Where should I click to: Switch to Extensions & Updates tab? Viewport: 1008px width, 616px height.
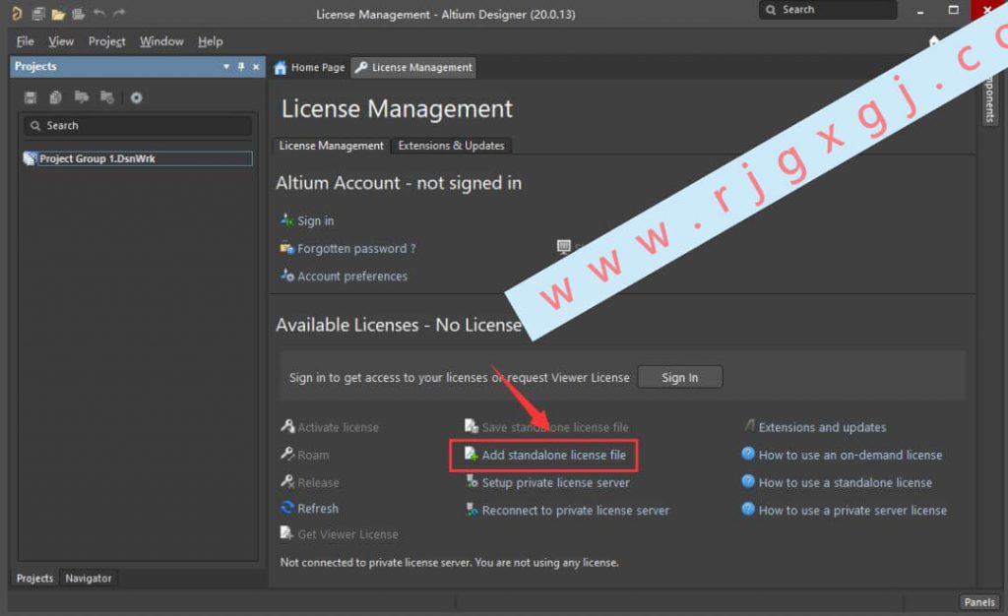click(x=451, y=146)
